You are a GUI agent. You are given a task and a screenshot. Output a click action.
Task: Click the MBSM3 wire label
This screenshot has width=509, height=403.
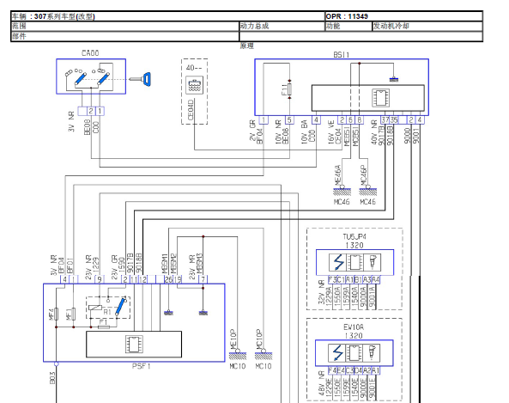click(199, 263)
